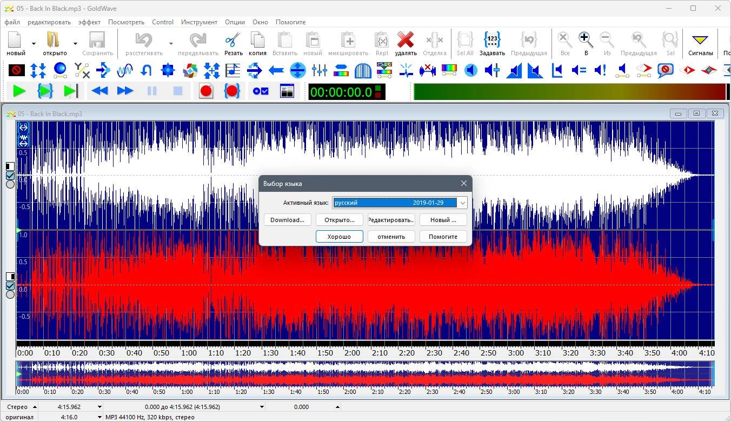Click the green Play button
Screen dimensions: 731x422
(19, 91)
